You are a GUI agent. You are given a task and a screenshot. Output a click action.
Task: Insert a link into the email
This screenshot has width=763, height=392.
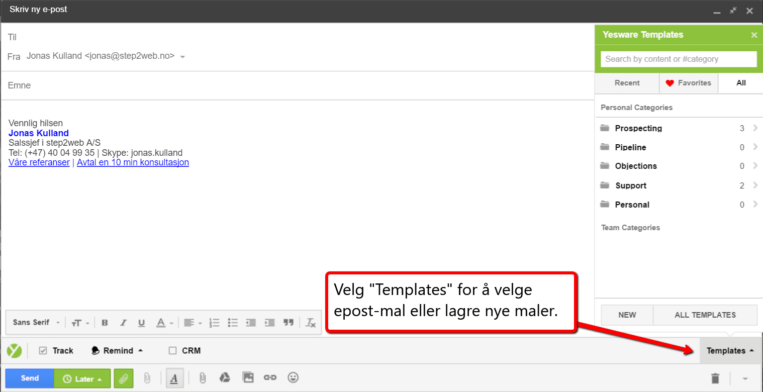(x=270, y=378)
